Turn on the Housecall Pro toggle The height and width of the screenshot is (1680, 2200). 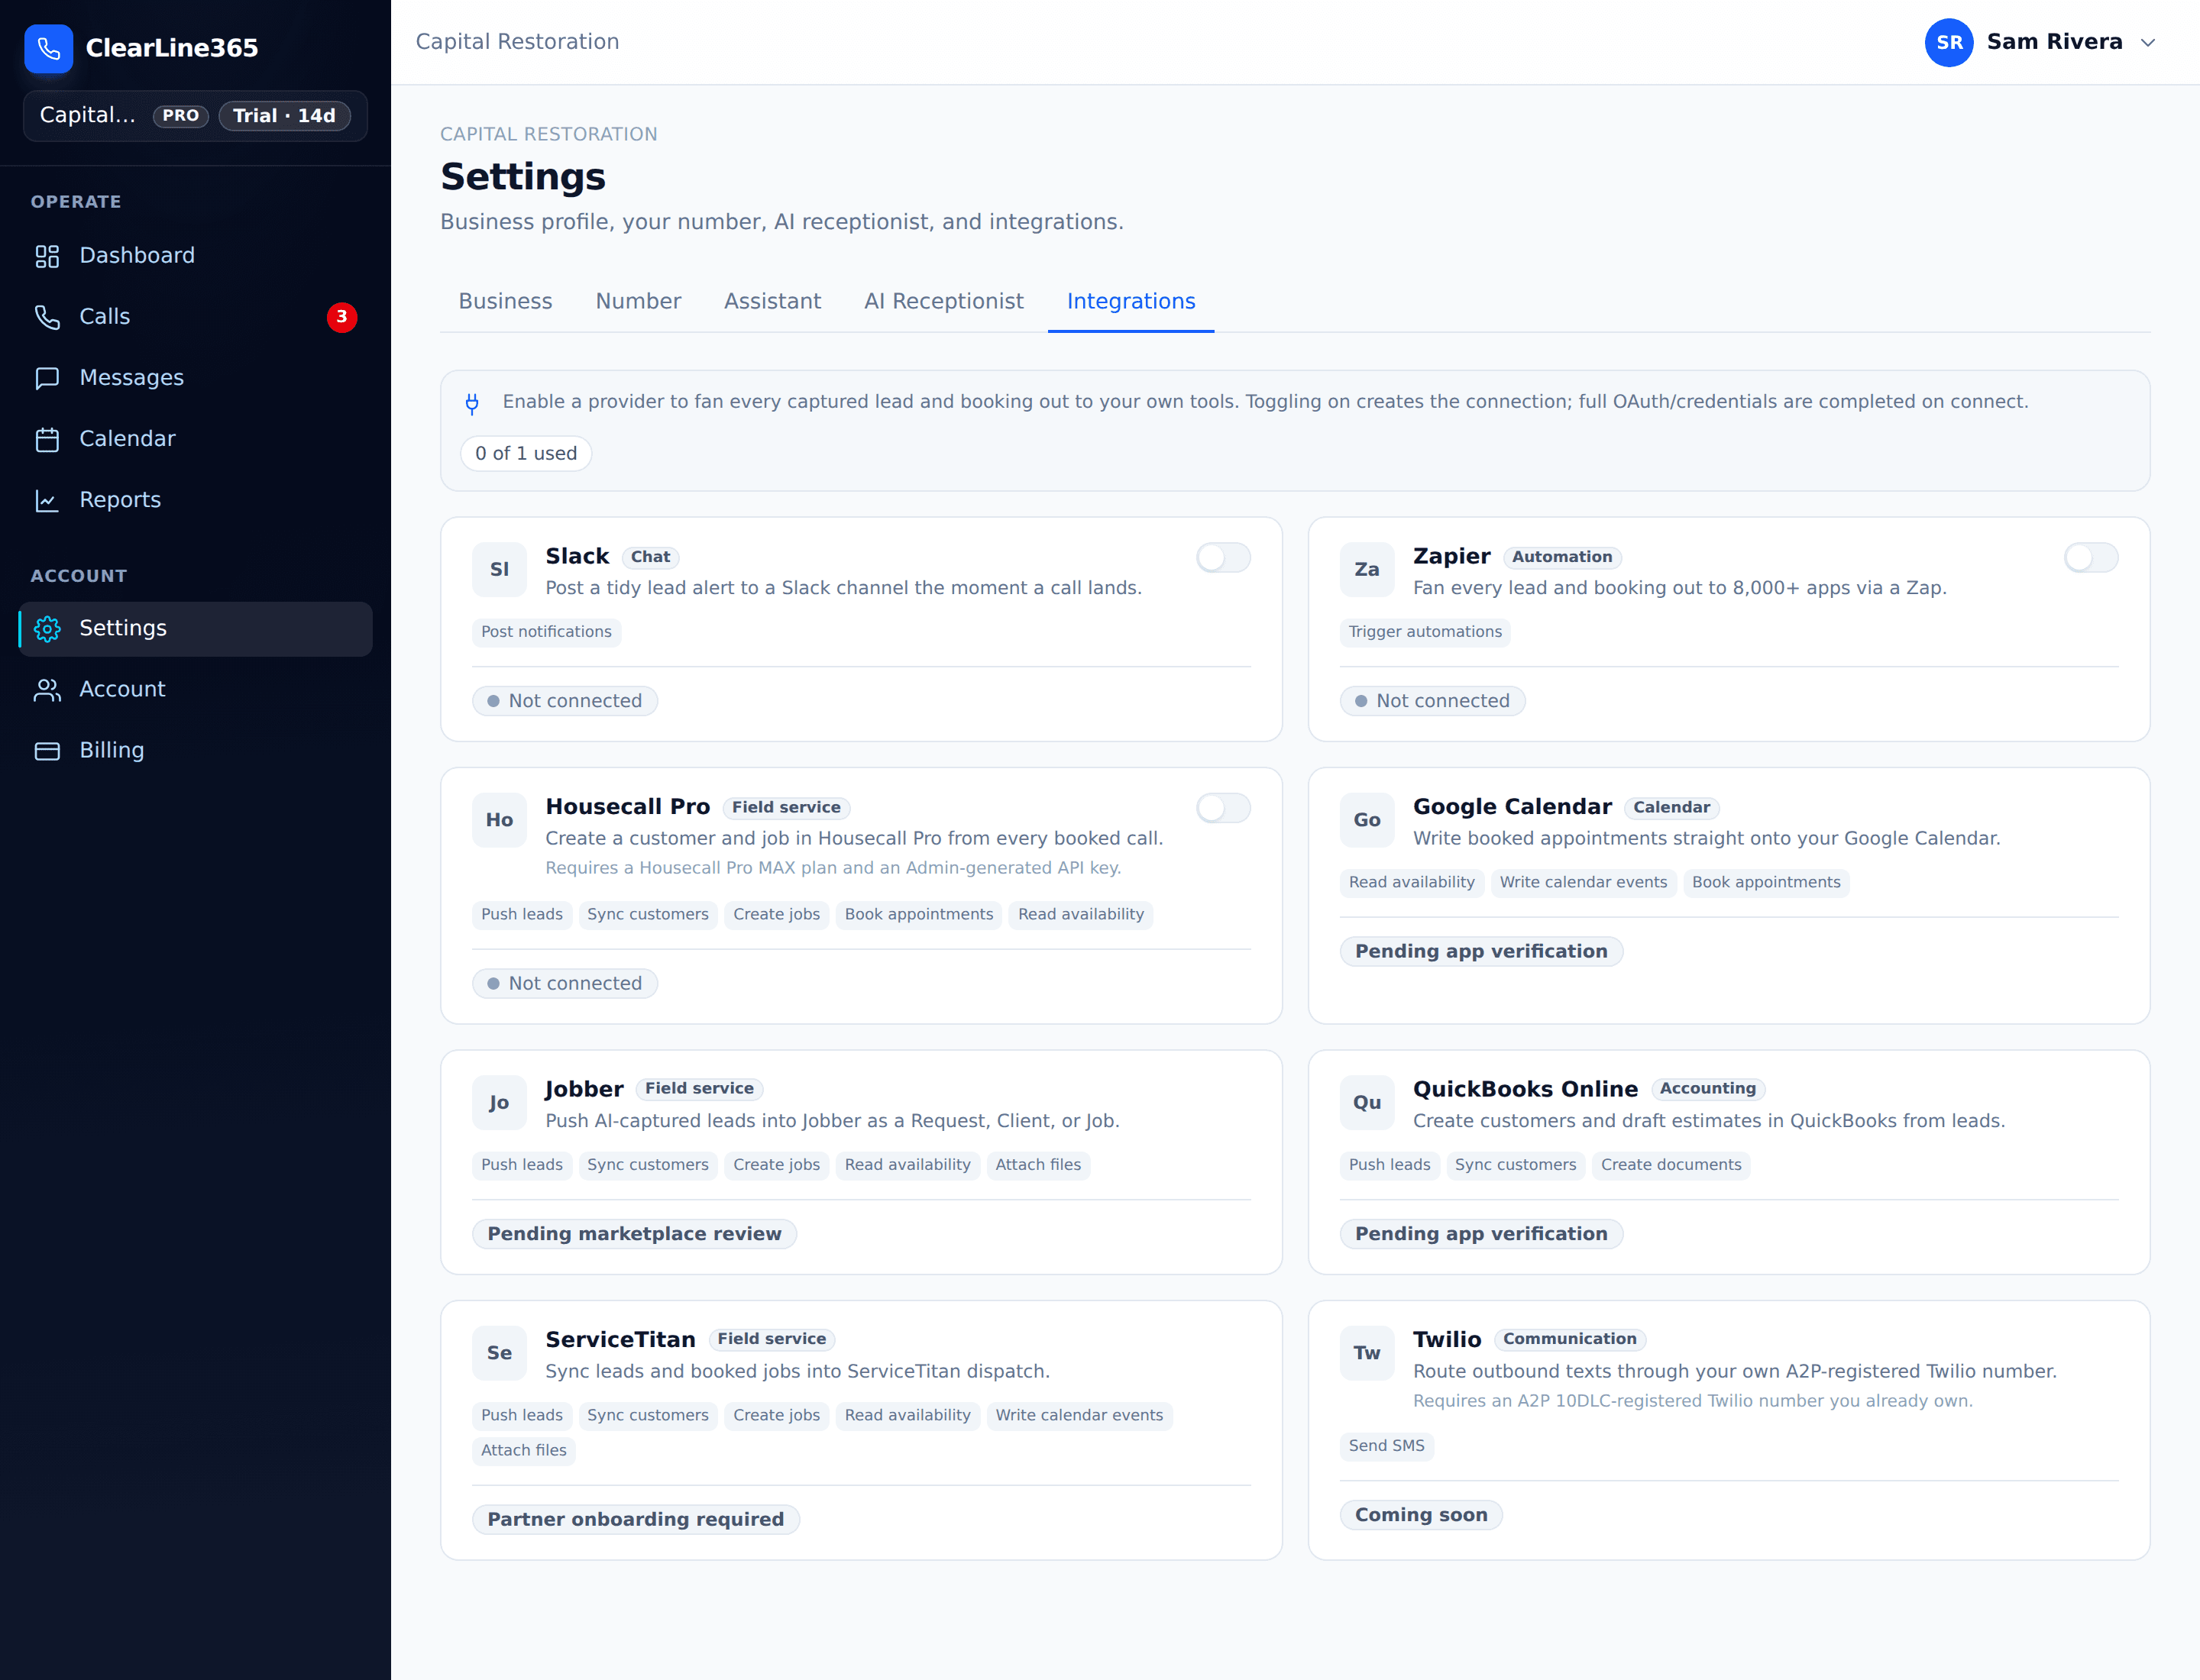pos(1224,808)
